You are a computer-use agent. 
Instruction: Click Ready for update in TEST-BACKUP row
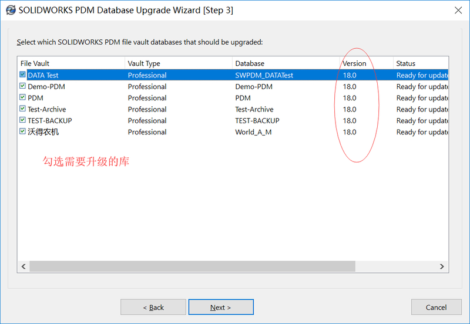tap(422, 121)
